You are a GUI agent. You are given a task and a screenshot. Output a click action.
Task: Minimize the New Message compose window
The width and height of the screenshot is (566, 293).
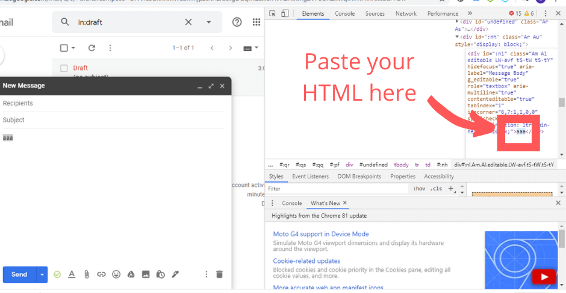coord(200,86)
